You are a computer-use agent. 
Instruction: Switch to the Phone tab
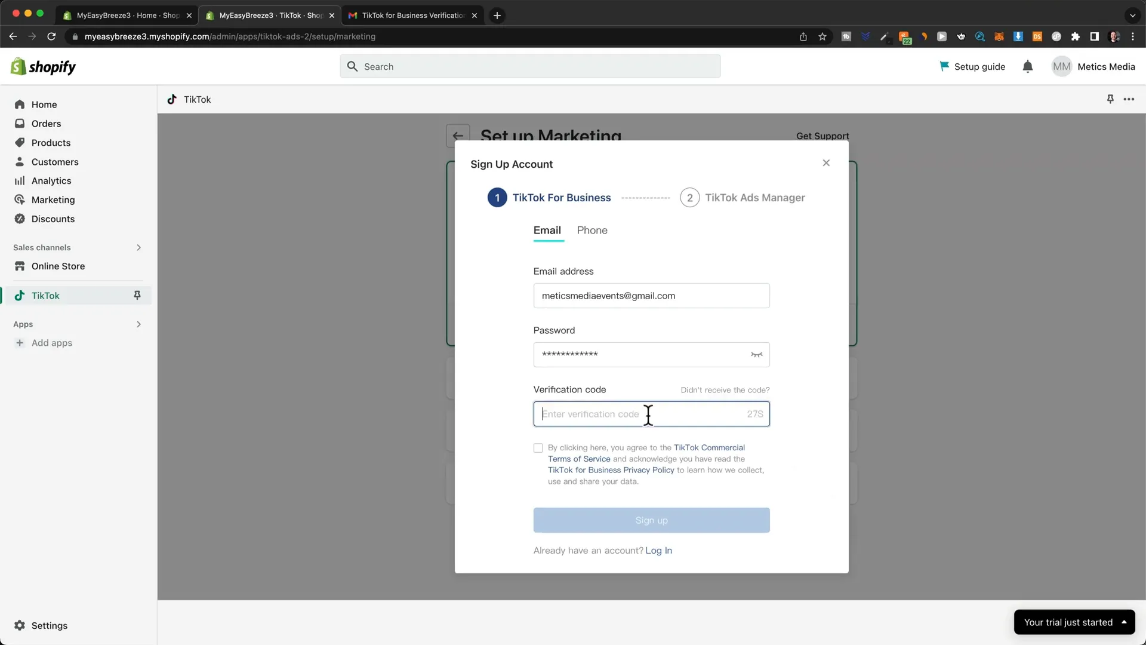point(592,231)
